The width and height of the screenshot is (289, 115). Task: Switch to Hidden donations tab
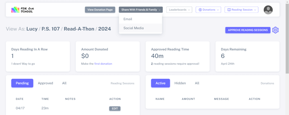pyautogui.click(x=180, y=83)
